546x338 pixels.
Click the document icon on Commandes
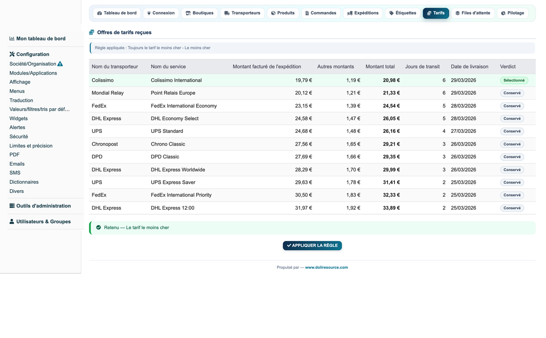coord(307,13)
